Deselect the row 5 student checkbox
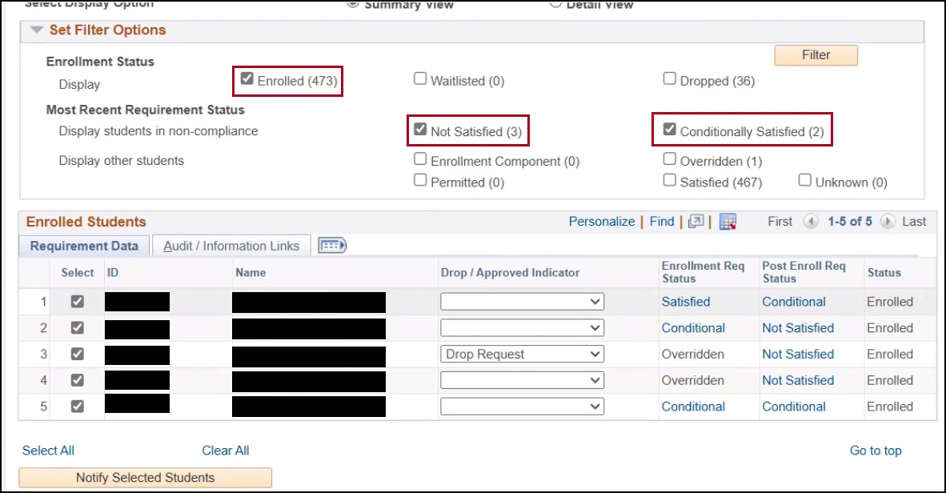Screen dimensions: 946x493 click(x=77, y=407)
